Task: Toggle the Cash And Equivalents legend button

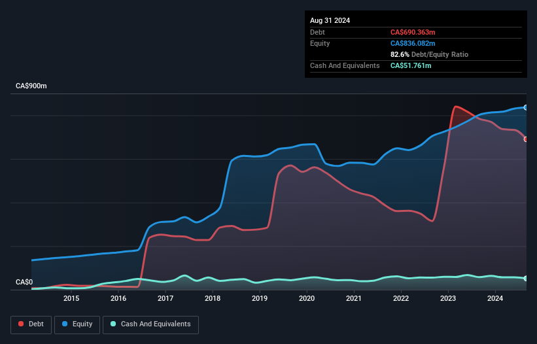Action: [150, 324]
